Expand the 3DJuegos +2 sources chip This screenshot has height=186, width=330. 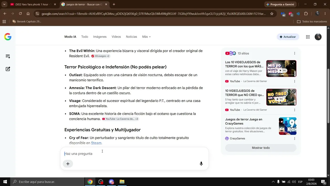101,56
